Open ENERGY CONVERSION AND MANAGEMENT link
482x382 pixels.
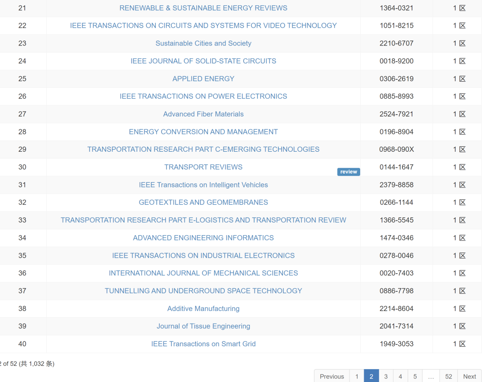pyautogui.click(x=203, y=132)
